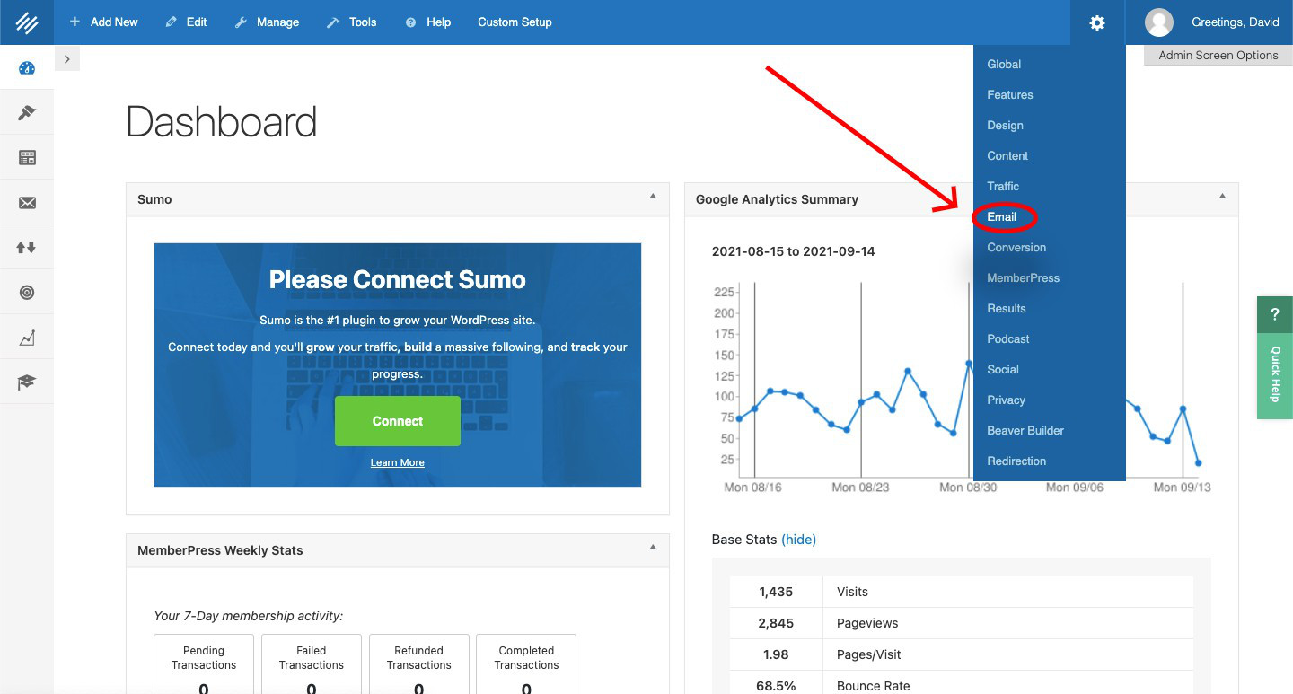Collapse the Google Analytics Summary panel
The height and width of the screenshot is (694, 1293).
click(x=1222, y=198)
